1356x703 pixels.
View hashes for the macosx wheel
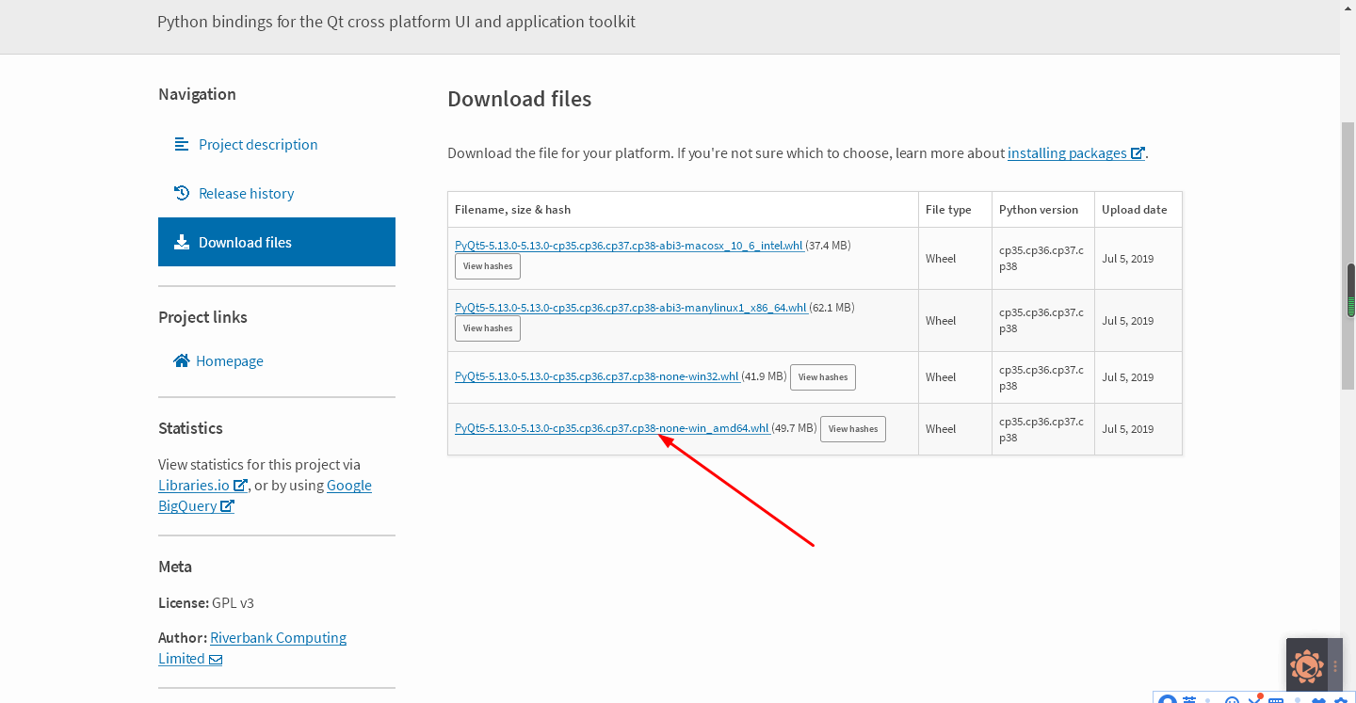coord(488,266)
